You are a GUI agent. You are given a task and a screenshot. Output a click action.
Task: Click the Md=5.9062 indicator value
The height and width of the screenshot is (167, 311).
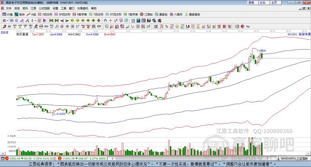74,34
